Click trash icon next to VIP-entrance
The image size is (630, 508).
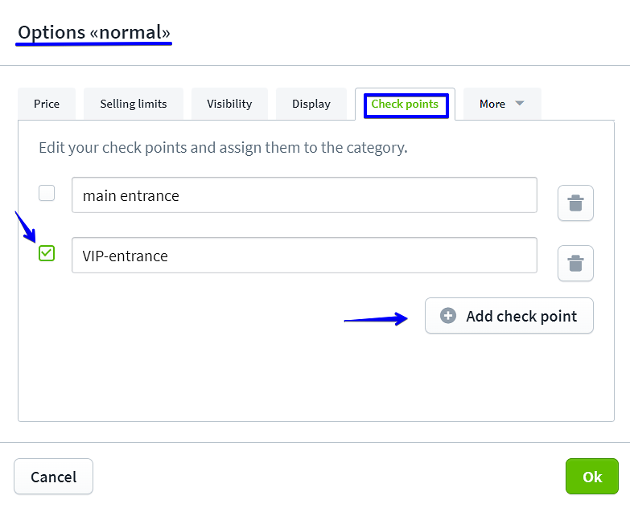coord(575,263)
